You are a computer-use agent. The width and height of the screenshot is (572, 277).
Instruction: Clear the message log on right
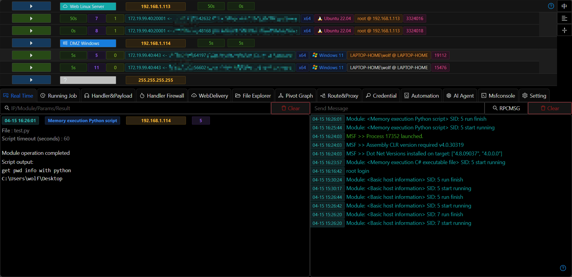(x=550, y=108)
